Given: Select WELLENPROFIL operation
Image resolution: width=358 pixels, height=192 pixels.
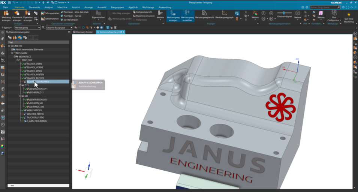Looking at the screenshot, I should 34,110.
